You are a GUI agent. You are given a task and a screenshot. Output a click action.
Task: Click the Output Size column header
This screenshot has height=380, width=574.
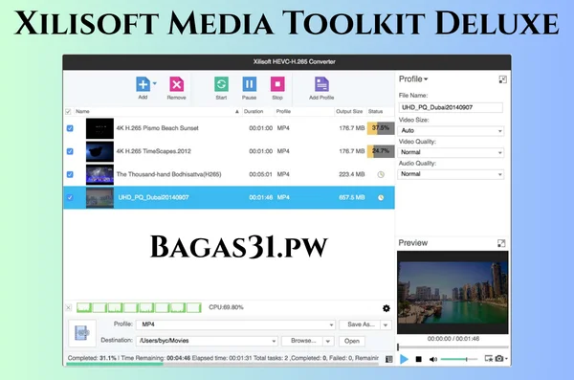point(349,111)
